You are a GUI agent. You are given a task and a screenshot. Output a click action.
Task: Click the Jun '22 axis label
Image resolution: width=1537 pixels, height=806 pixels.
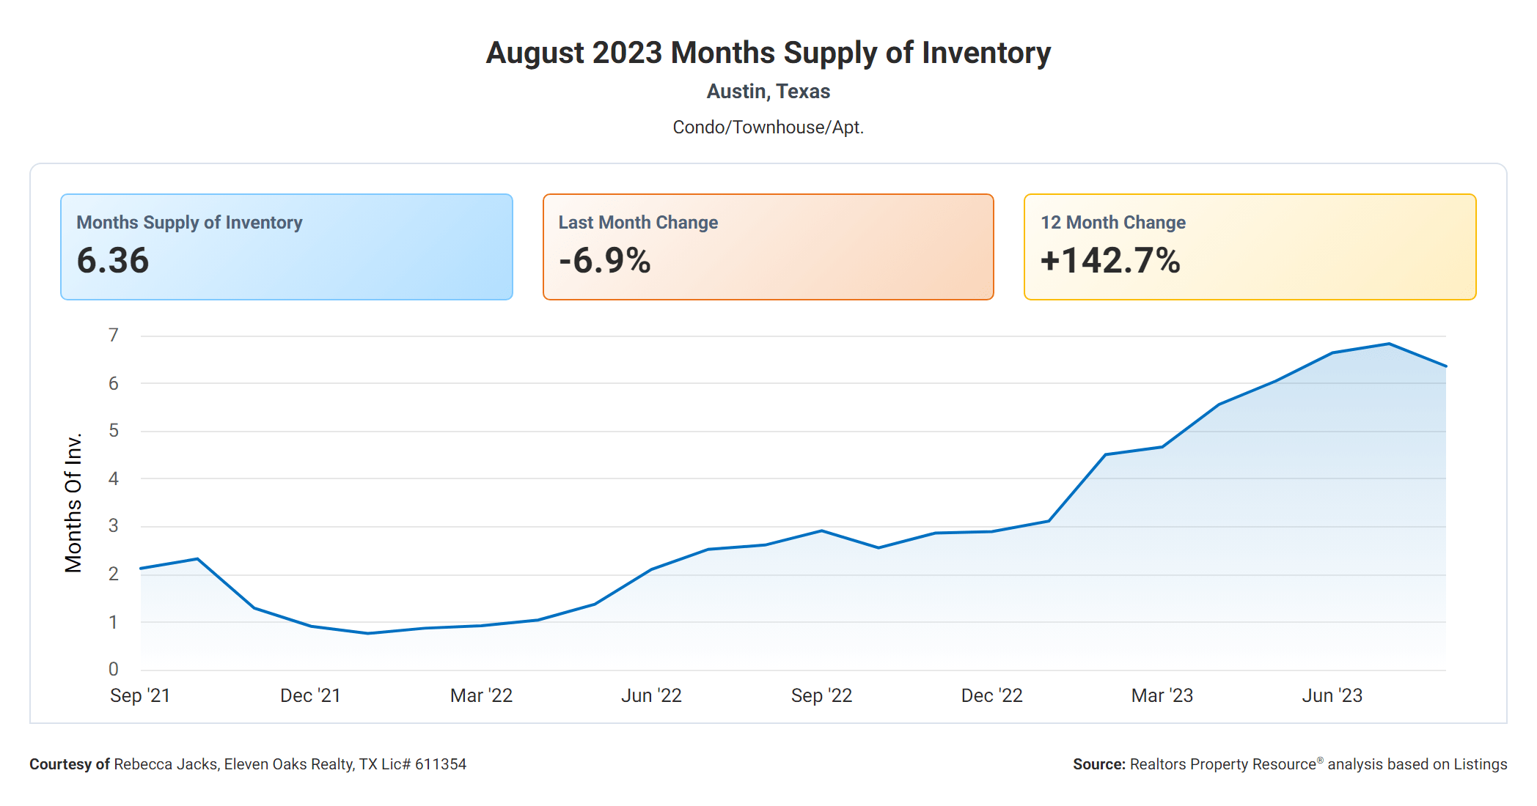tap(653, 695)
